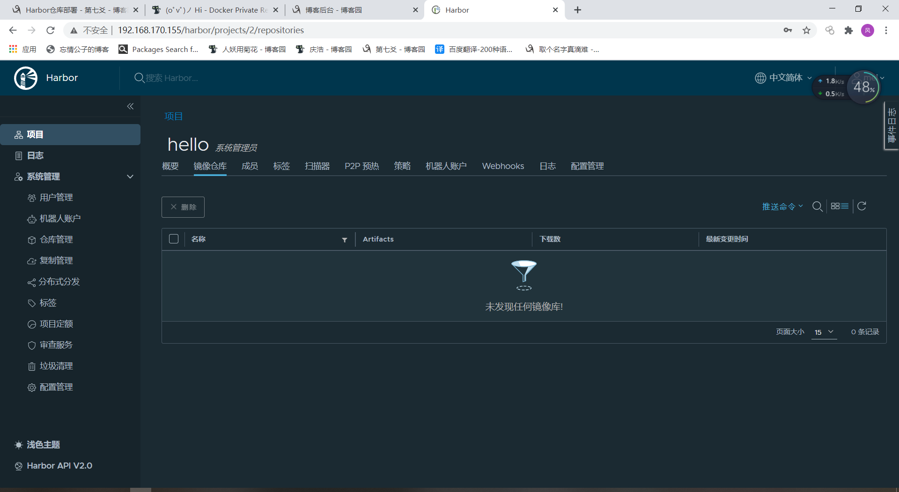Focus the 搜索 Harbor search field
This screenshot has height=492, width=899.
171,78
